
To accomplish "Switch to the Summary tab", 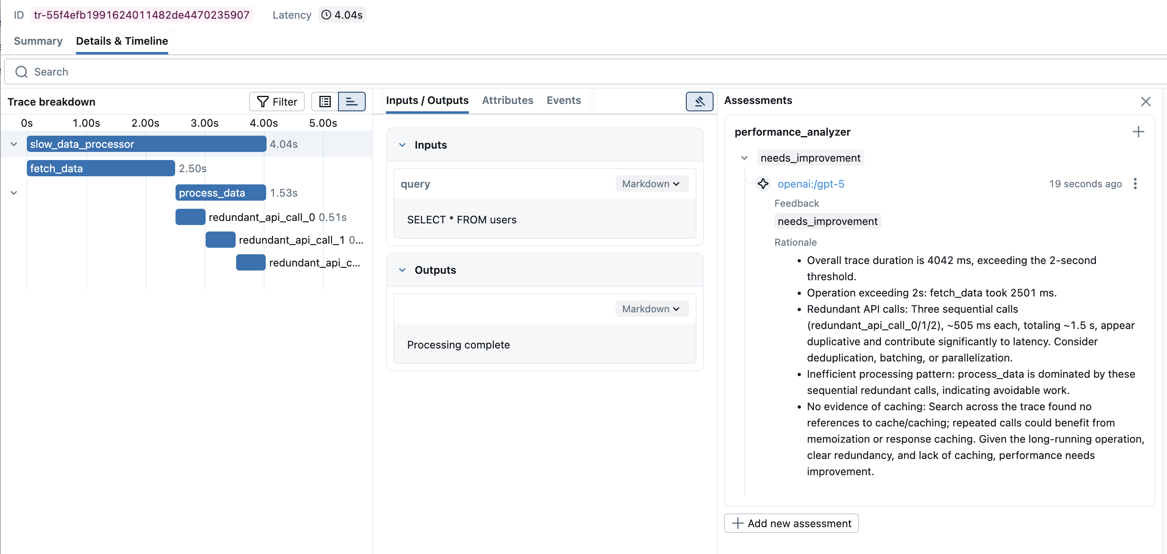I will point(38,41).
